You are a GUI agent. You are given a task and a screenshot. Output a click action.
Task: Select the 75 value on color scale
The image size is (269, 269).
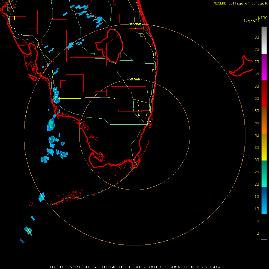[257, 49]
